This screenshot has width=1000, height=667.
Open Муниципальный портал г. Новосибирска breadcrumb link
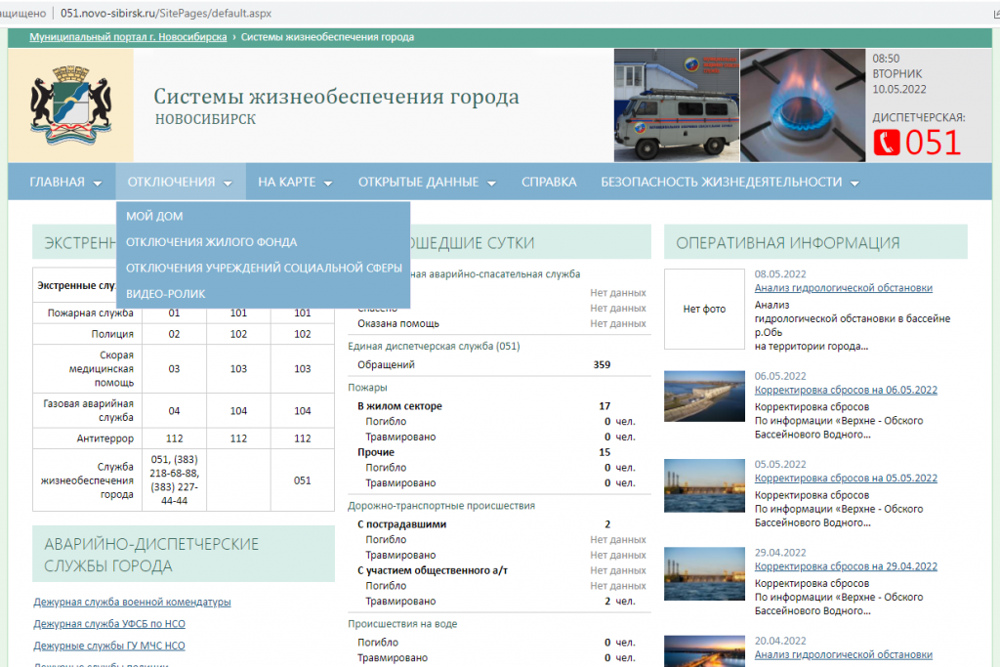click(128, 37)
